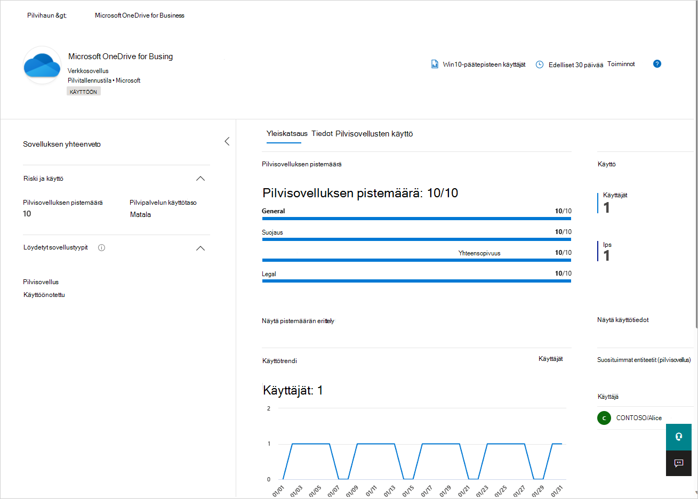Click the Yhteensopivuus score progress bar

tap(416, 260)
